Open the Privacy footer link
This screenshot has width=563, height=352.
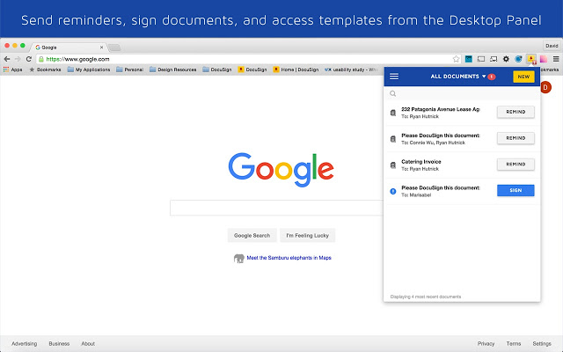click(x=486, y=344)
